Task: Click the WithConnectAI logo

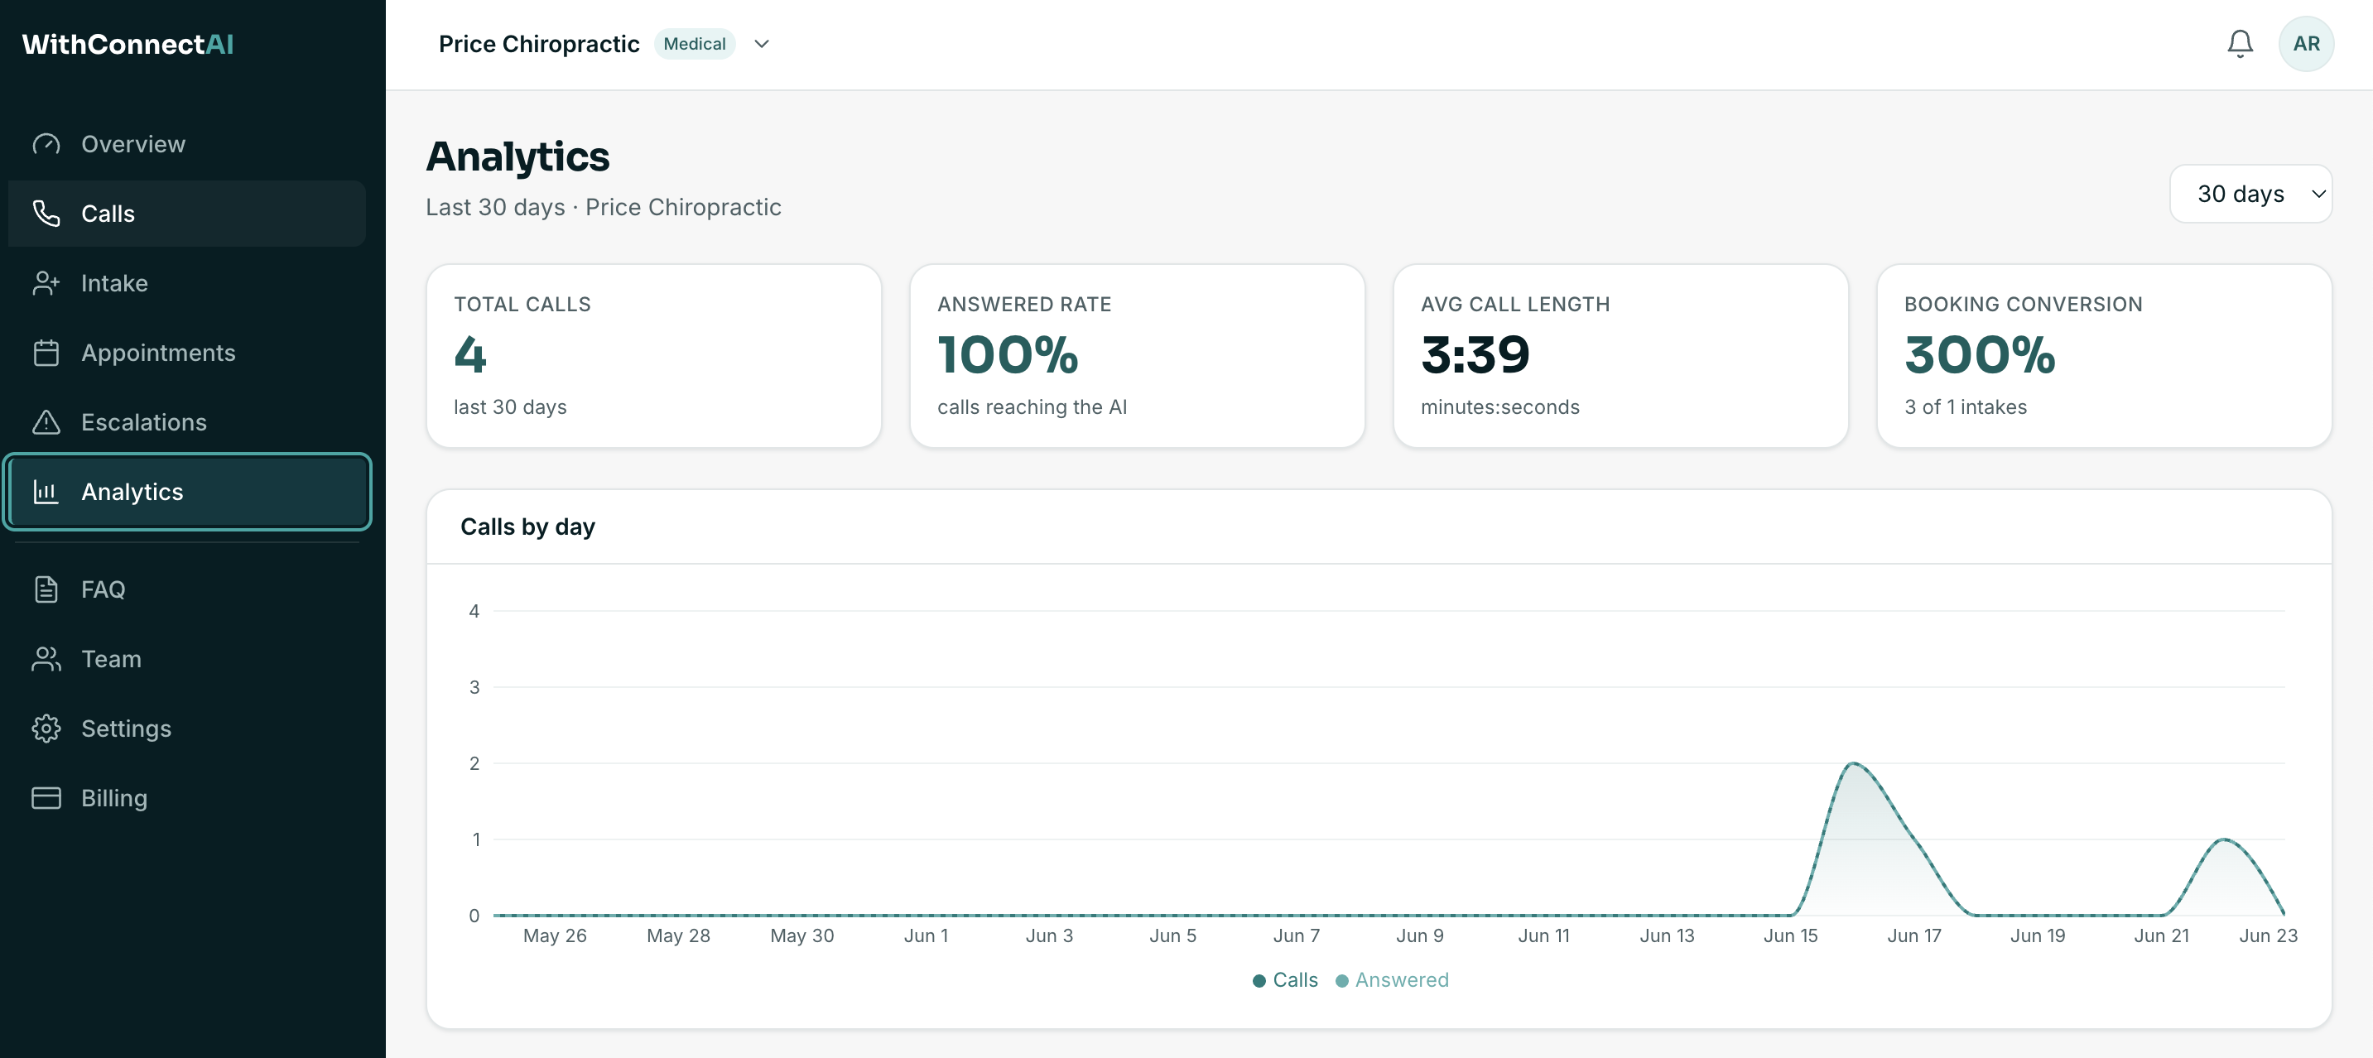Action: pyautogui.click(x=128, y=44)
